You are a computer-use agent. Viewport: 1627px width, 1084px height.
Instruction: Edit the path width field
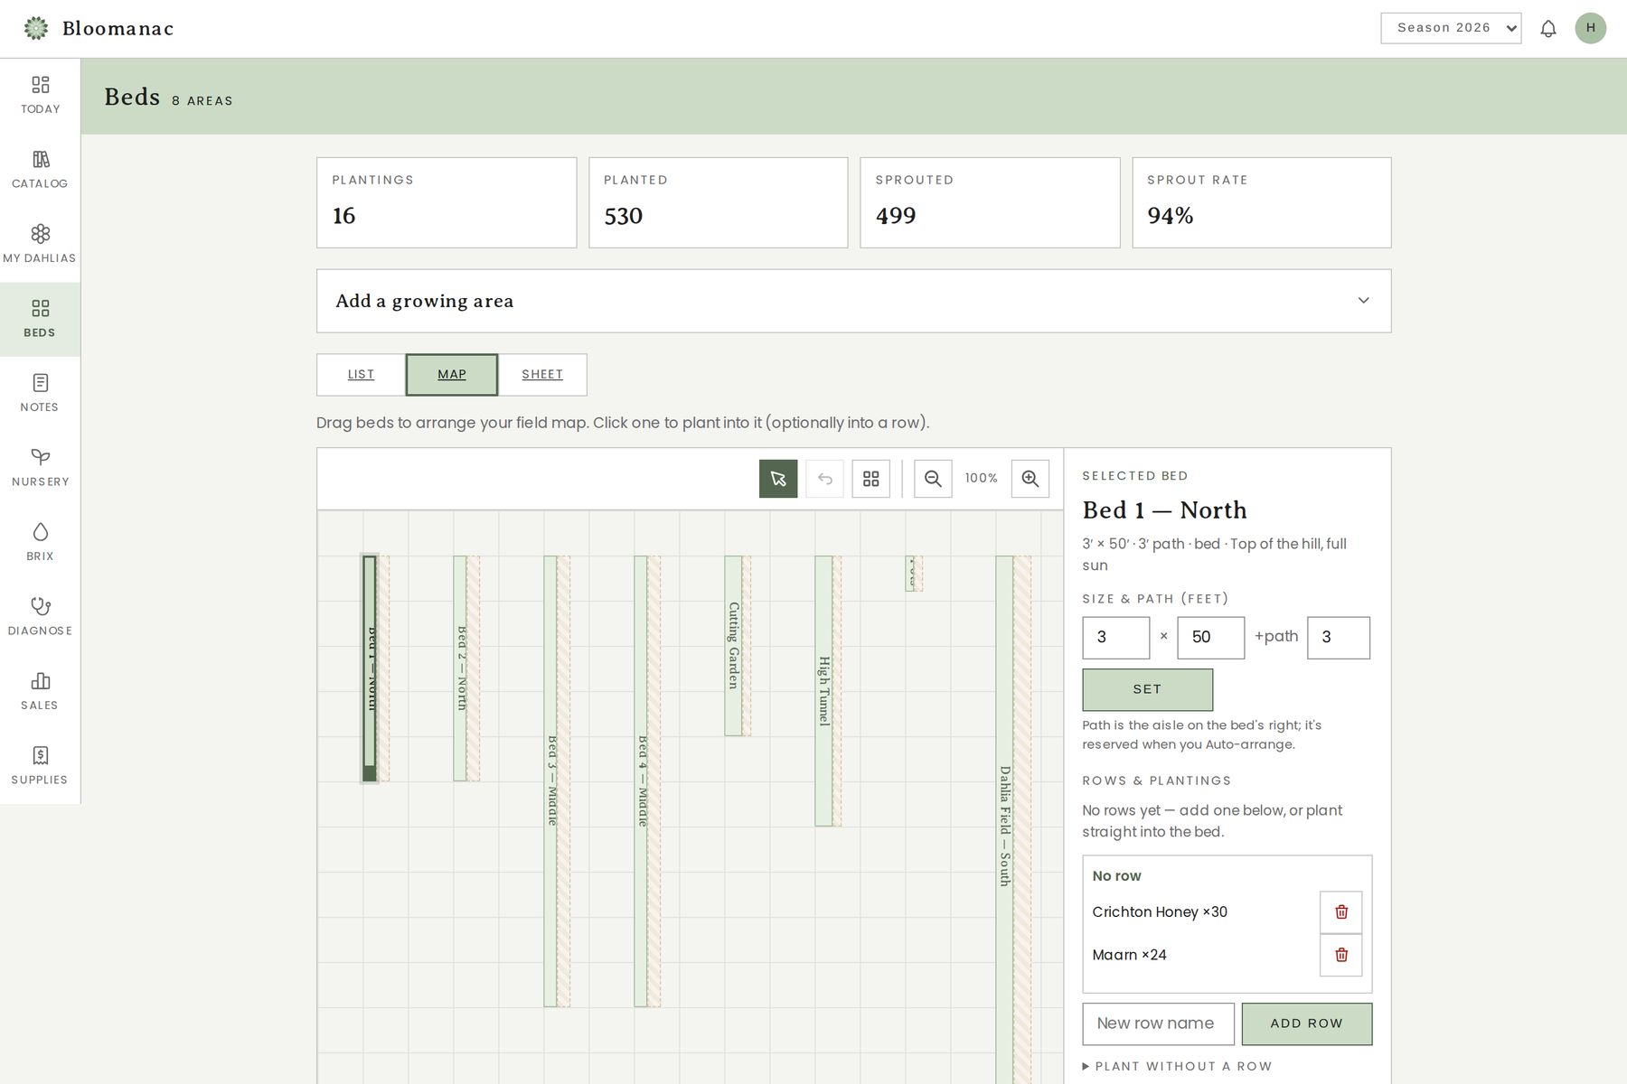(x=1339, y=638)
